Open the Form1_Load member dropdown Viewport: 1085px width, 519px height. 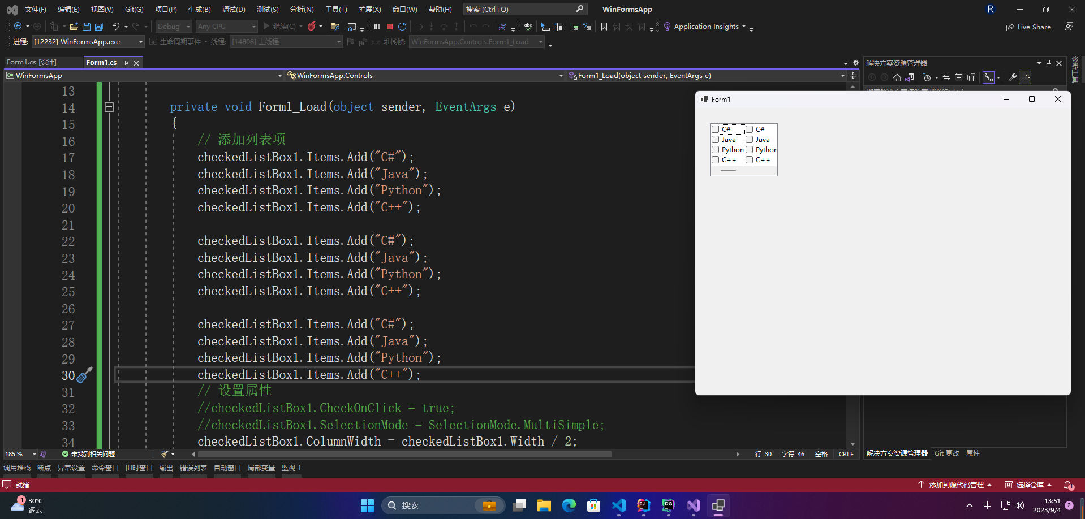click(707, 75)
